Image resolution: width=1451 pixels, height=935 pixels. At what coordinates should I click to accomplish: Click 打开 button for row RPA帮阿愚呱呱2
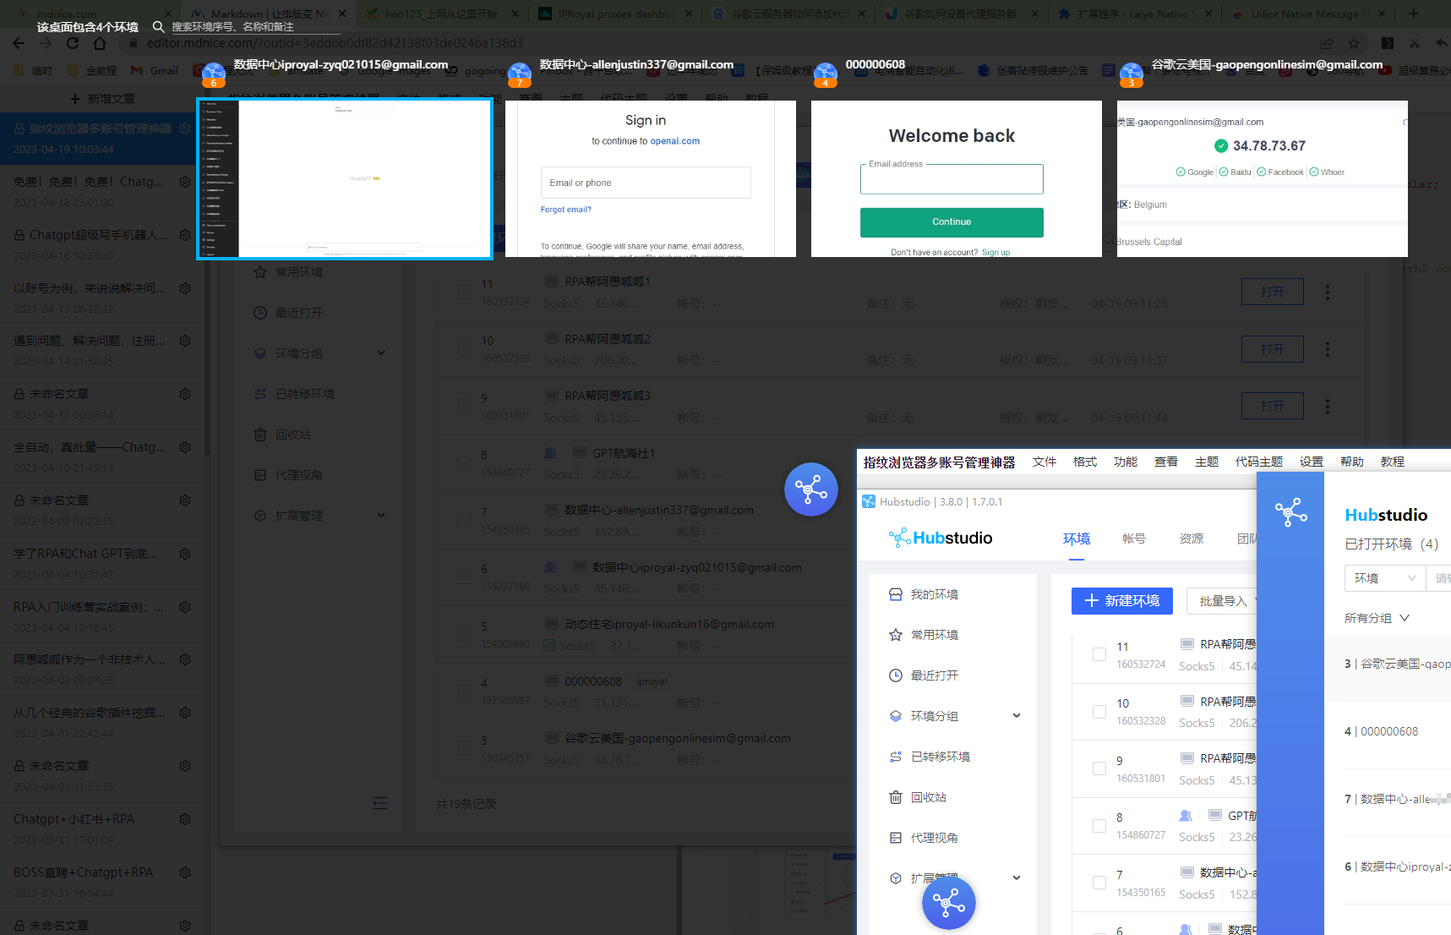click(x=1273, y=349)
